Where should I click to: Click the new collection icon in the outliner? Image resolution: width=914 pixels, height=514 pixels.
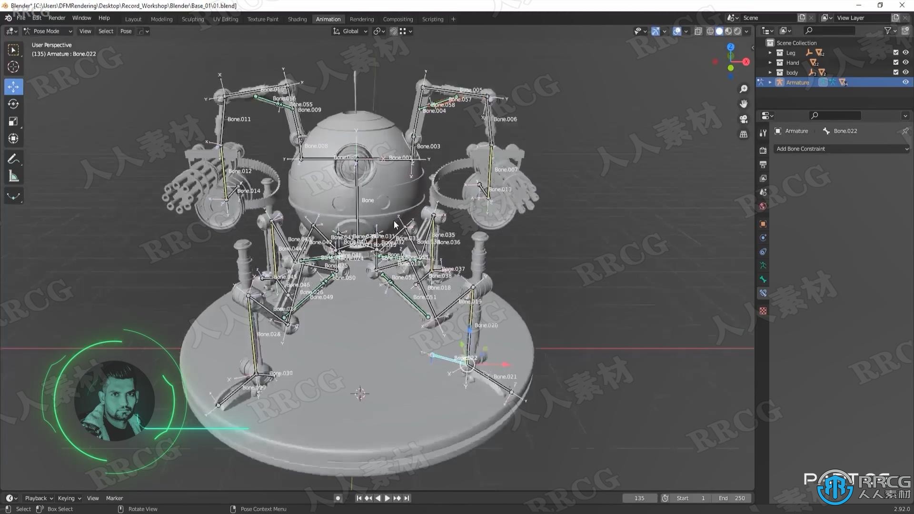point(905,30)
